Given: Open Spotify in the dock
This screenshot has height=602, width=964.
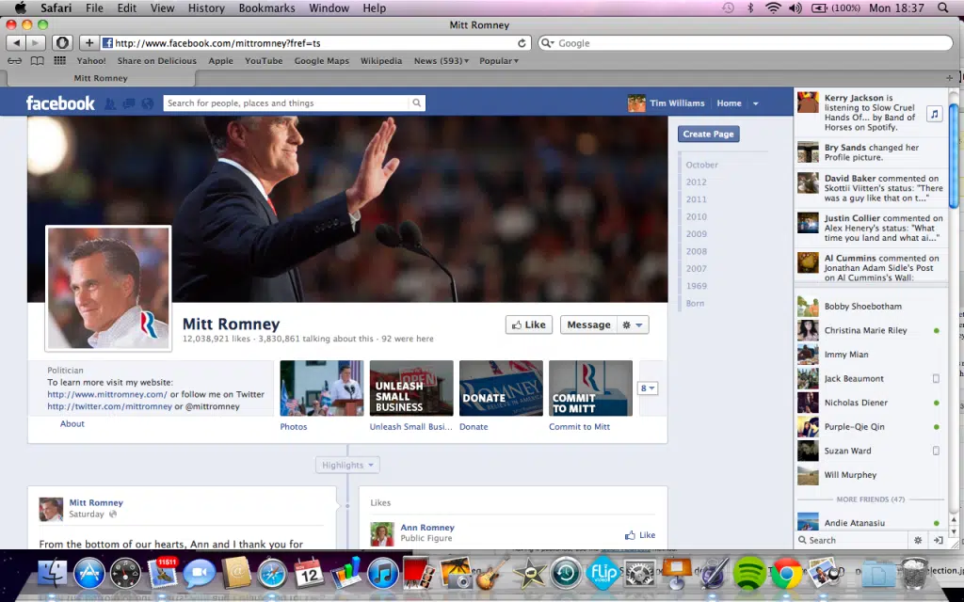Looking at the screenshot, I should point(748,573).
